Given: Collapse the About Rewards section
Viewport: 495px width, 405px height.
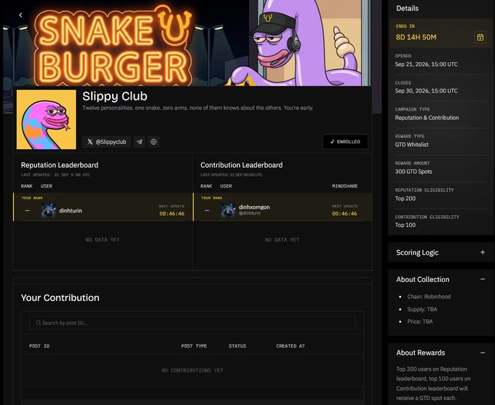Looking at the screenshot, I should point(483,353).
